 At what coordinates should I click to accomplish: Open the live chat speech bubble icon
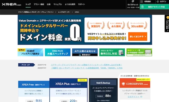(133, 1)
